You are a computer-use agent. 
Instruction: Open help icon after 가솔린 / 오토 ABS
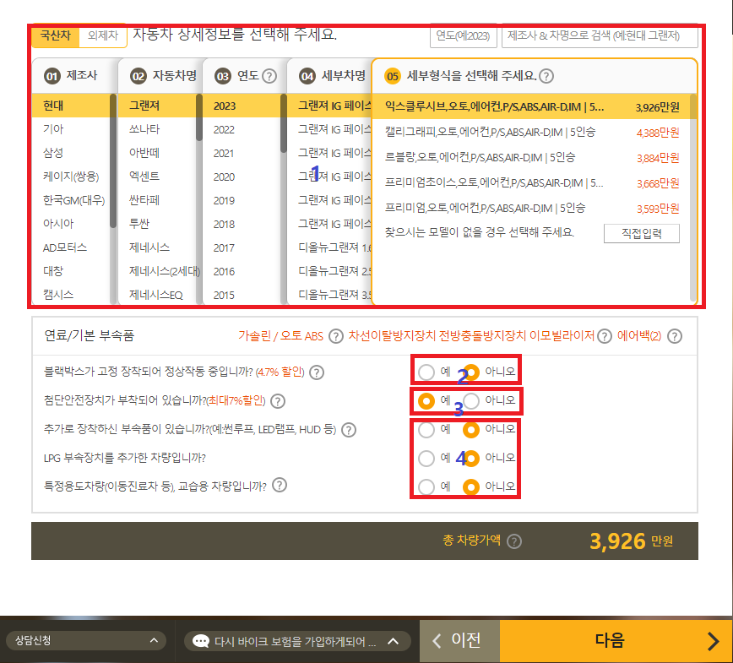(x=335, y=336)
